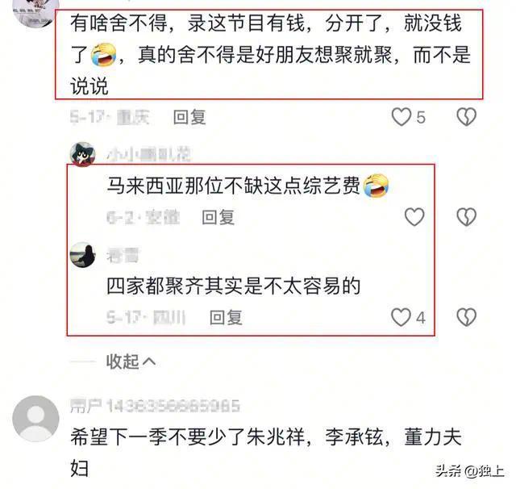Click the comment text 有啥舍不得
The width and height of the screenshot is (516, 489).
tap(271, 54)
